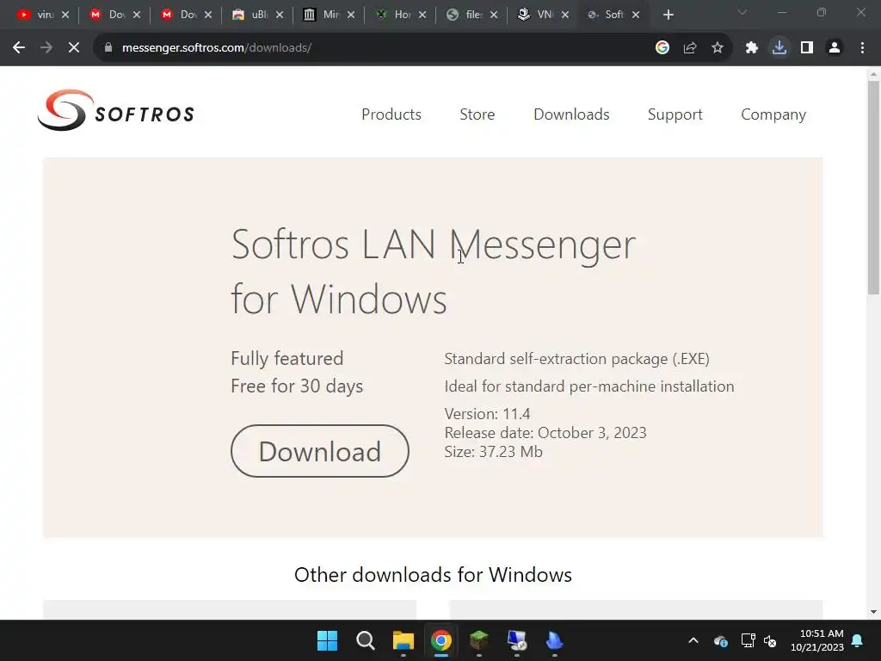
Task: Open the Windows Start menu
Action: pos(327,640)
